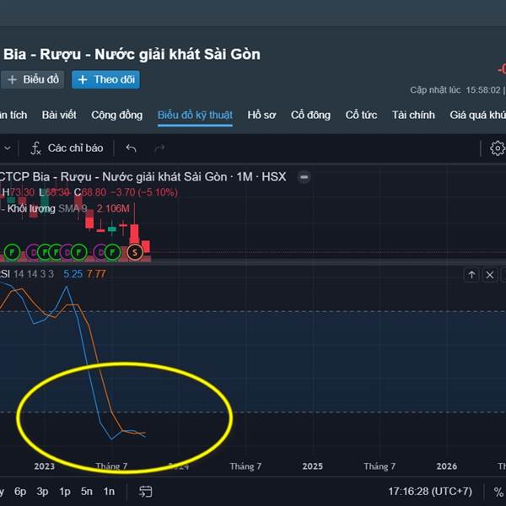This screenshot has height=506, width=506.
Task: Open the Cổ đông tab
Action: point(310,116)
